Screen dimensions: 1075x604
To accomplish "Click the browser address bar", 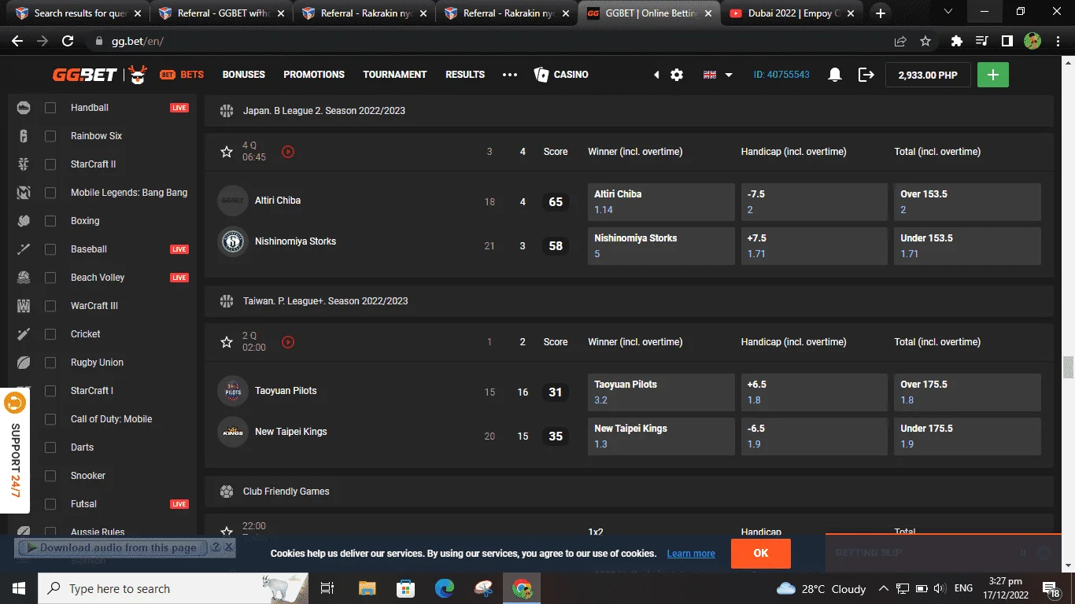I will point(488,42).
